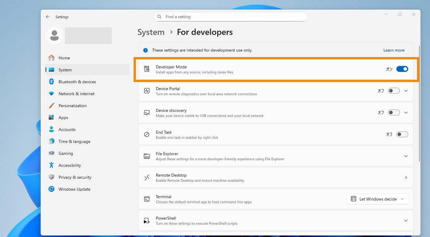Open Time & language settings
430x237 pixels.
point(87,141)
